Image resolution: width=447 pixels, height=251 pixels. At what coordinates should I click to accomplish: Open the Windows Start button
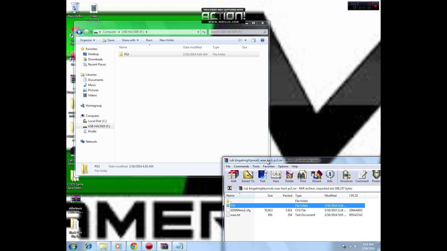pyautogui.click(x=73, y=246)
